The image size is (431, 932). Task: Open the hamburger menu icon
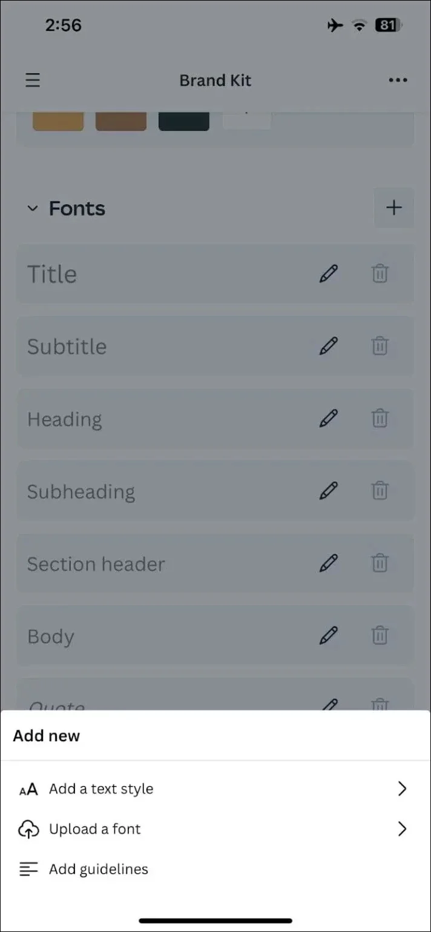coord(33,81)
